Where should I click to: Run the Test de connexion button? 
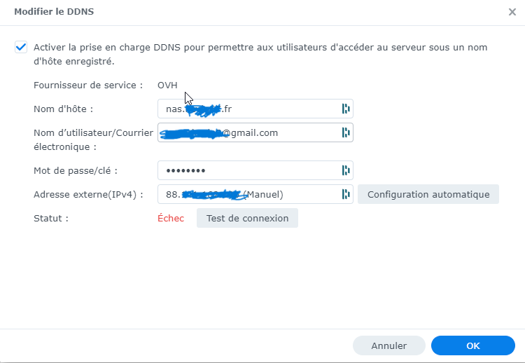coord(247,218)
